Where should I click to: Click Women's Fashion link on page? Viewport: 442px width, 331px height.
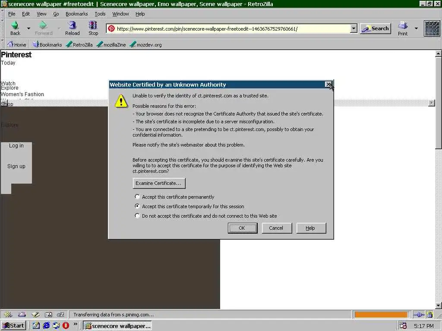(x=22, y=94)
